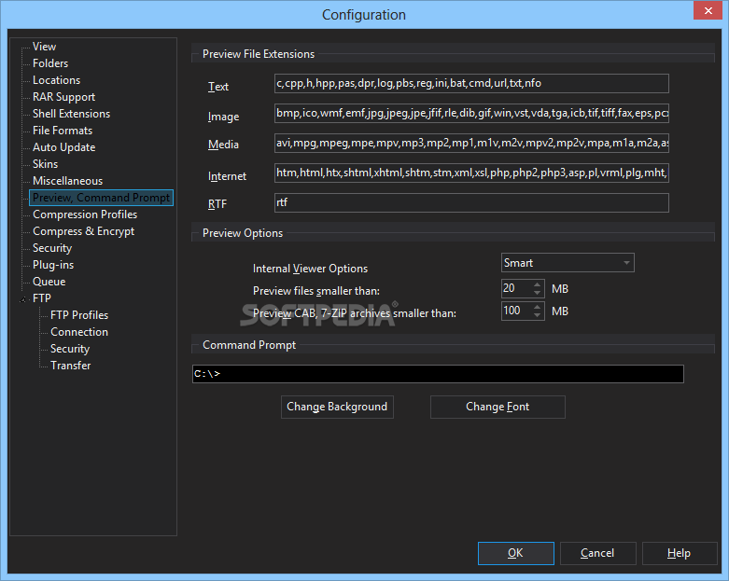Go to Locations settings
Screen dimensions: 729x581
point(56,80)
